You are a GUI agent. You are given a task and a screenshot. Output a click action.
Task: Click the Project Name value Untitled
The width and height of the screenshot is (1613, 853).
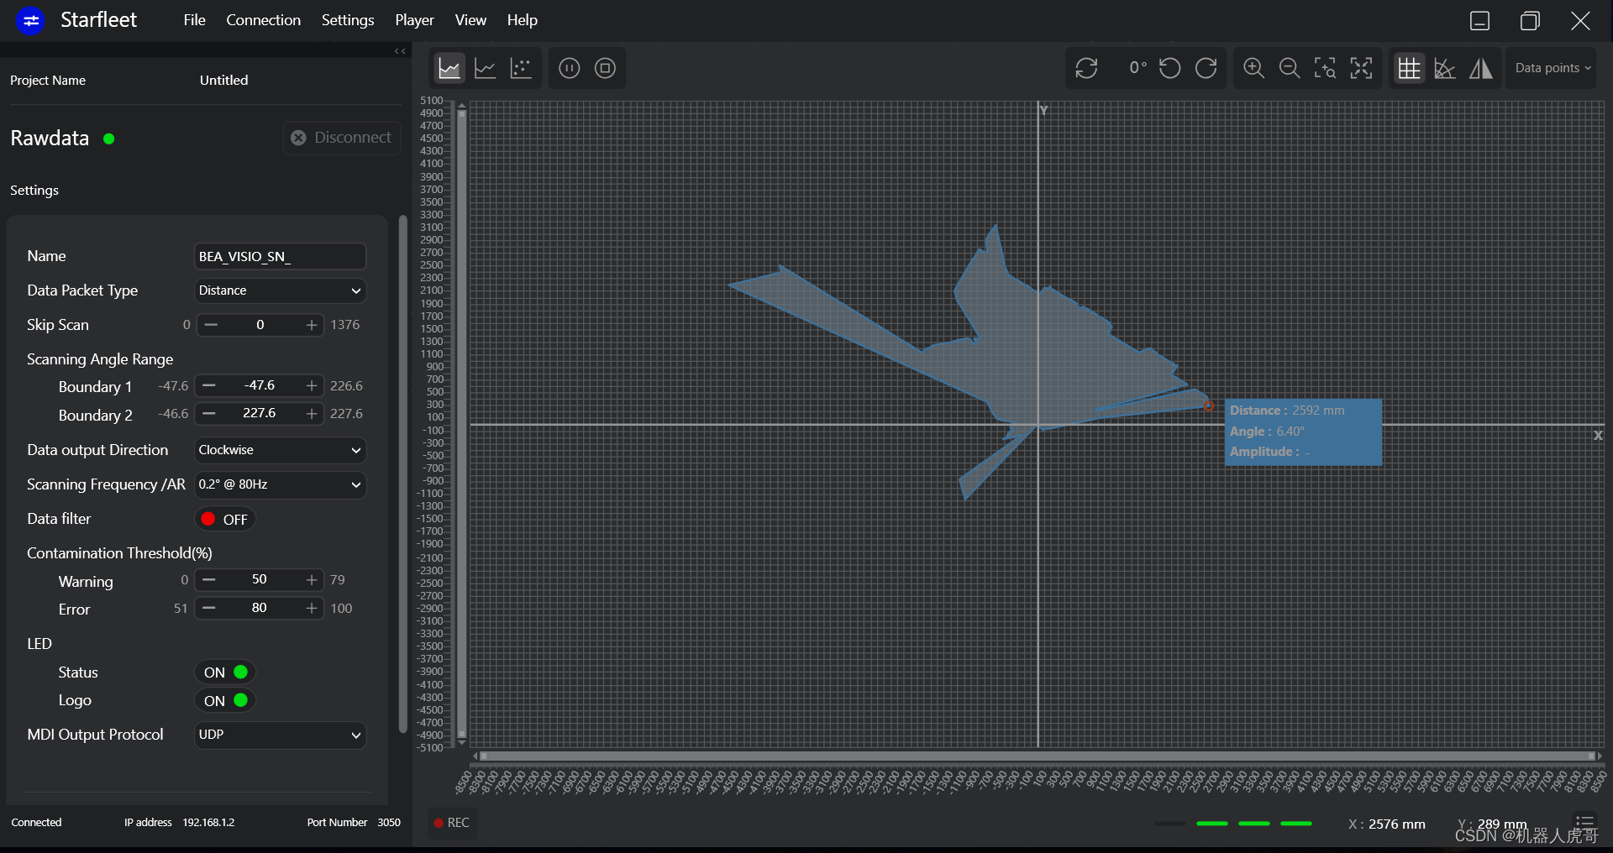[223, 81]
